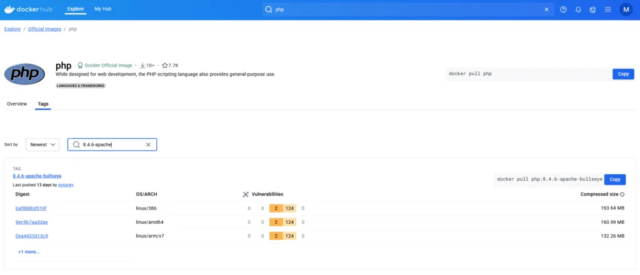This screenshot has height=275, width=640.
Task: Open the help question mark icon
Action: [563, 9]
